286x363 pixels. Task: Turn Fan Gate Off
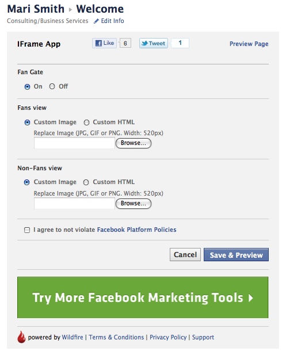pos(52,86)
